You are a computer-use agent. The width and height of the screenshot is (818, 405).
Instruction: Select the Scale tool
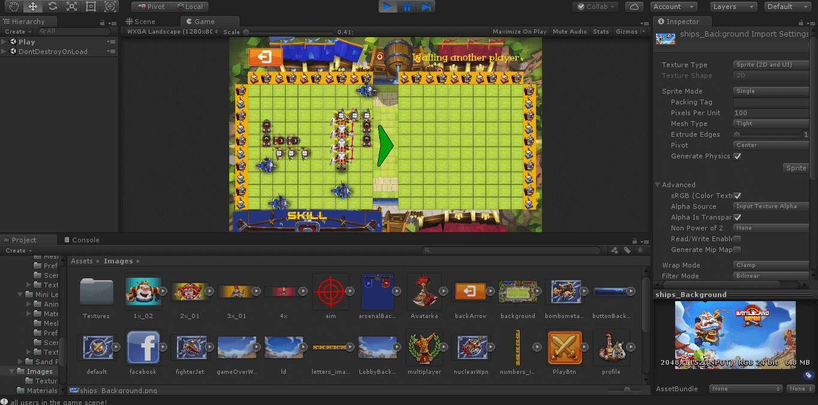click(71, 7)
